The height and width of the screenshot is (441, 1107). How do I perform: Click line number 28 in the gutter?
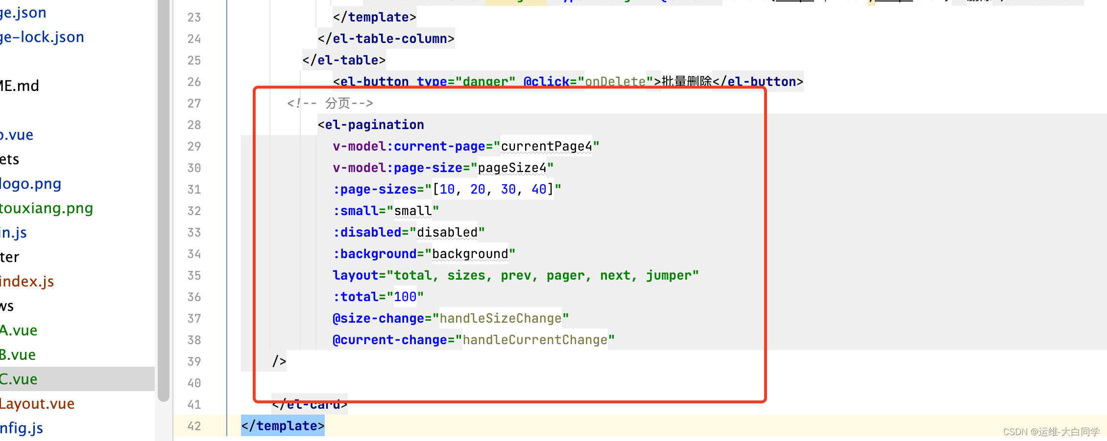[x=194, y=125]
